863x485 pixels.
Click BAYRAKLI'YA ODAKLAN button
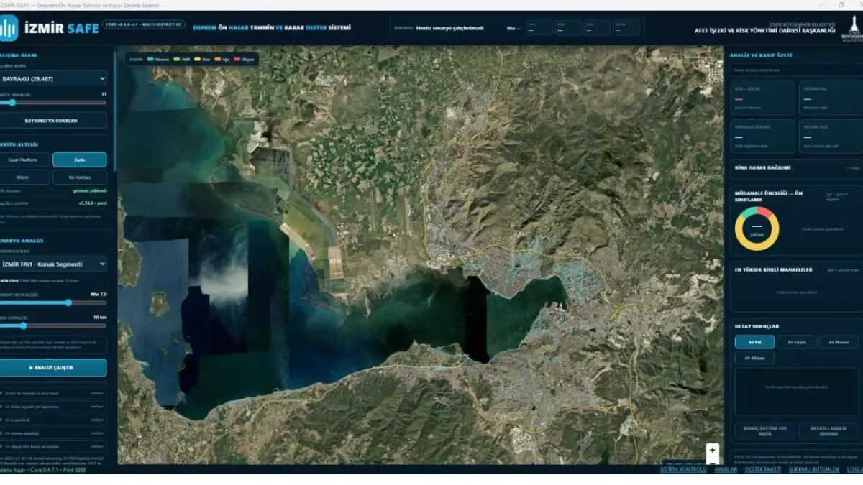(x=52, y=120)
